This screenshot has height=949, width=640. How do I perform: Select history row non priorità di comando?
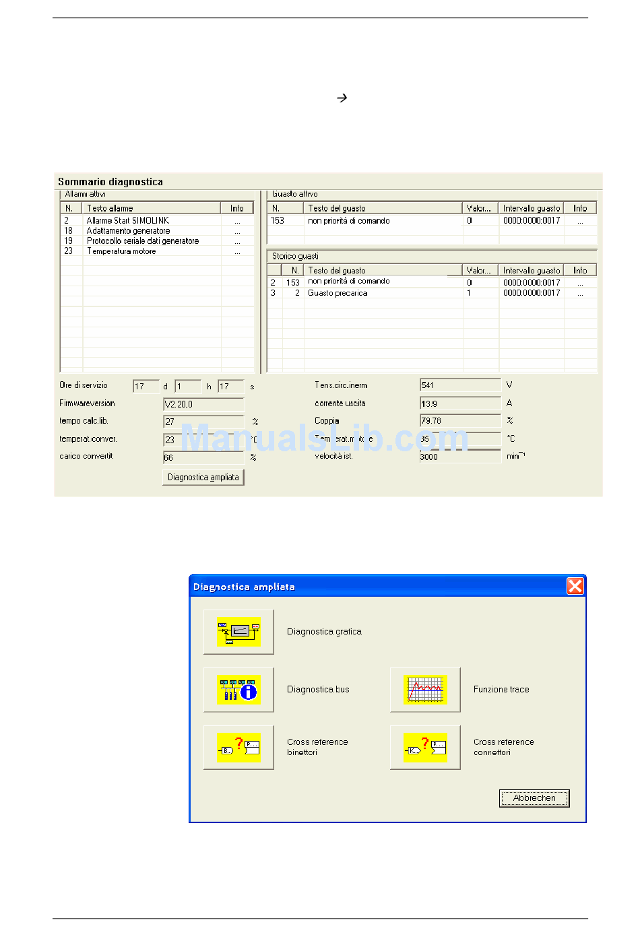[432, 282]
